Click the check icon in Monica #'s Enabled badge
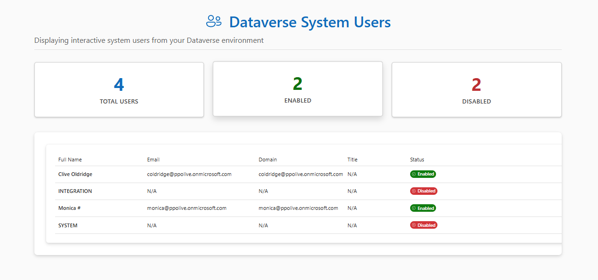The width and height of the screenshot is (598, 280). (414, 208)
